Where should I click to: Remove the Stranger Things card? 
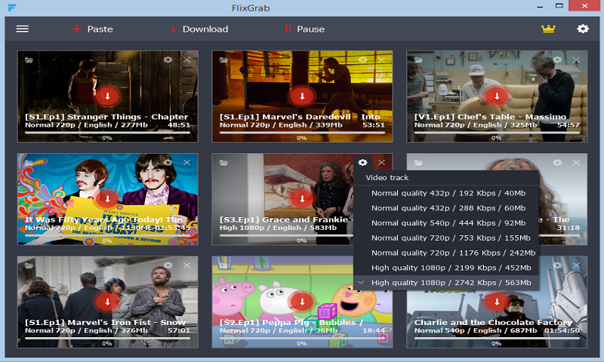pos(186,60)
